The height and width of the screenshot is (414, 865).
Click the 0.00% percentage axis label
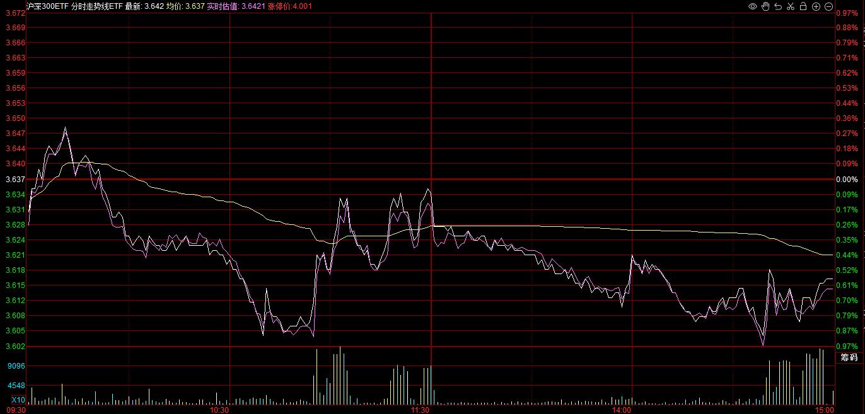(846, 179)
